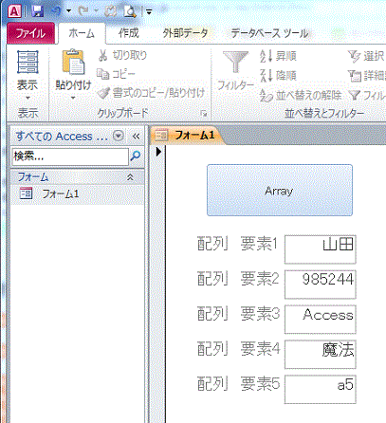This screenshot has height=423, width=386.
Task: Open the すべての Access navigation pane menu arrow
Action: tap(119, 137)
